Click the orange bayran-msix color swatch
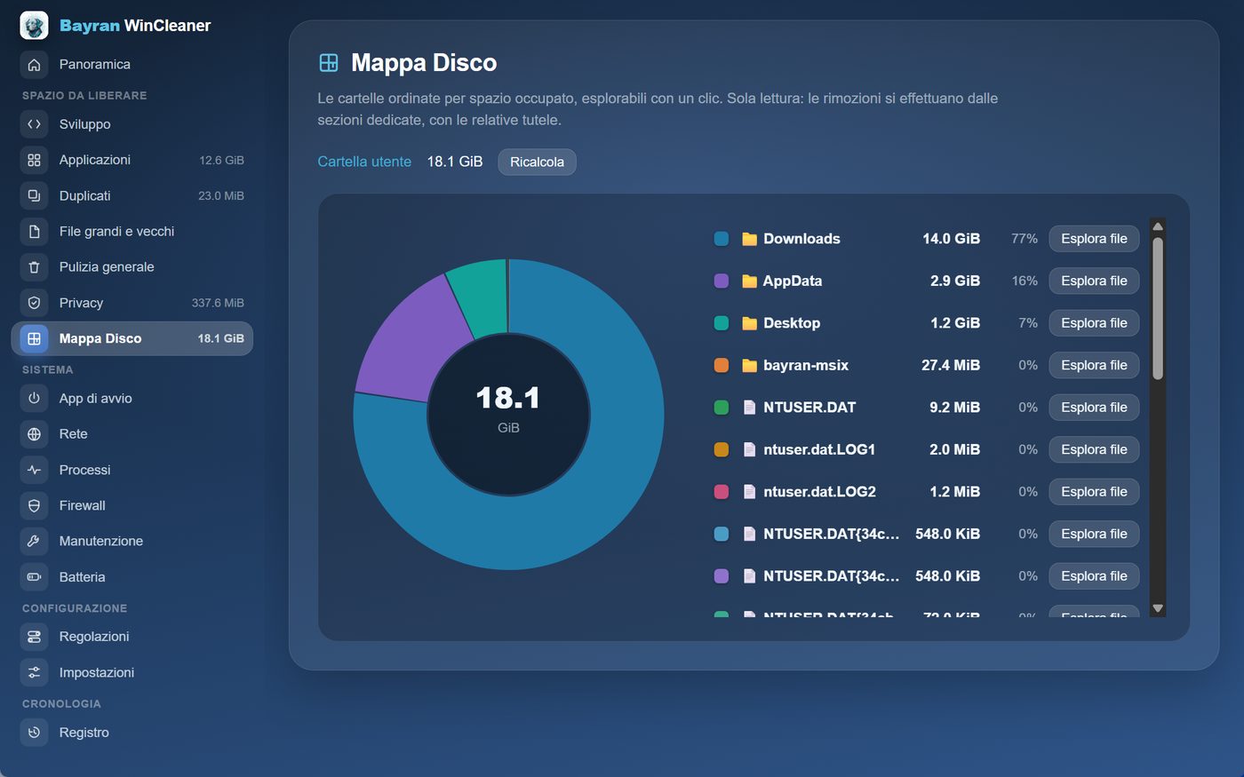The image size is (1244, 777). [x=722, y=365]
